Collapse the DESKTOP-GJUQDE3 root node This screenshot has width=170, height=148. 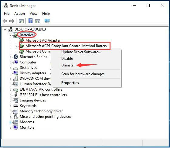5,29
